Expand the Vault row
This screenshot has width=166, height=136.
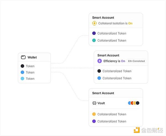[x=101, y=103]
